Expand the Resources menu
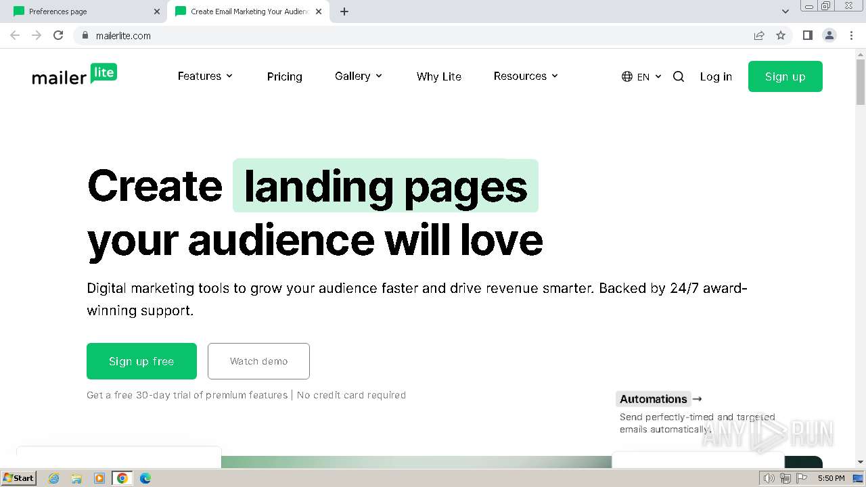The height and width of the screenshot is (487, 866). (526, 76)
